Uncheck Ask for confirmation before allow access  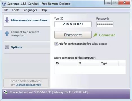pos(56,44)
